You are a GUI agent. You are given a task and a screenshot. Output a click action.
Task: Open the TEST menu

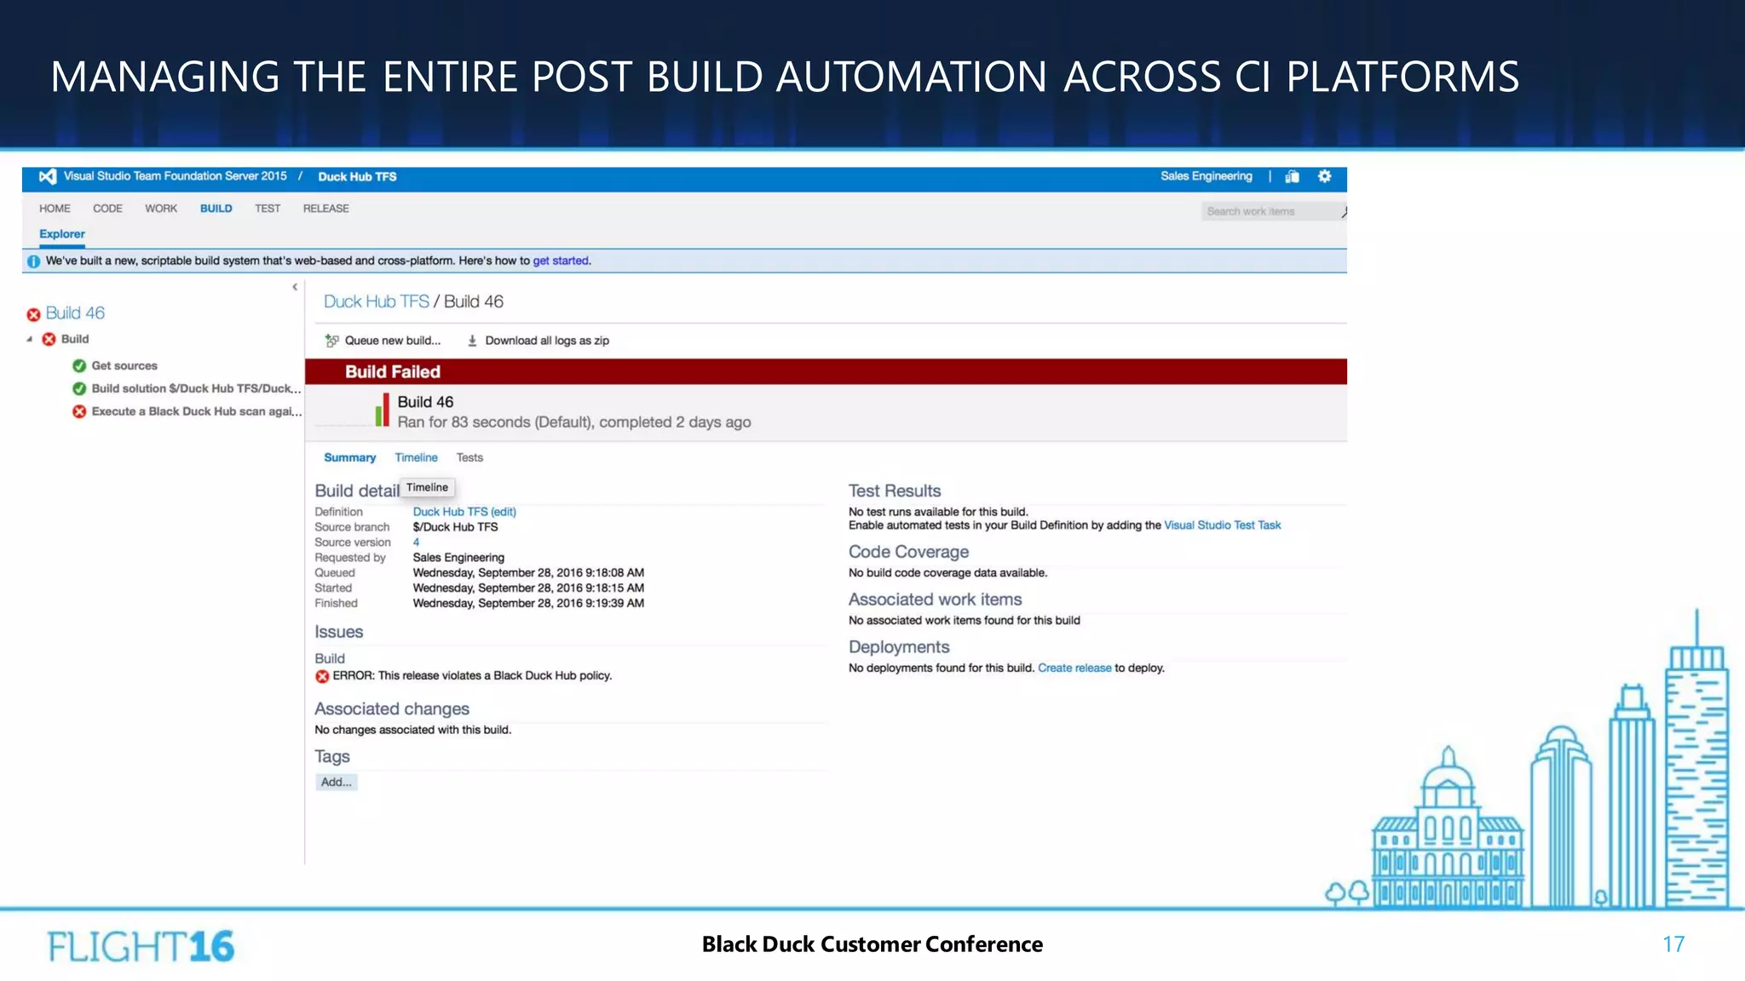(x=268, y=209)
